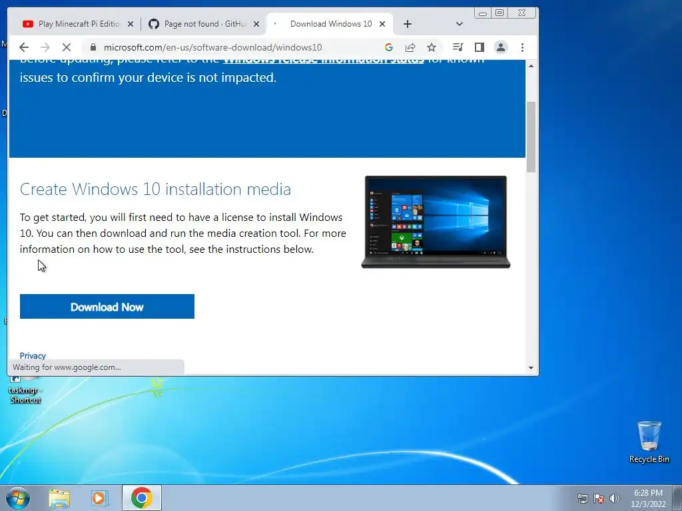The image size is (682, 511).
Task: Click the Download Now button
Action: [107, 306]
